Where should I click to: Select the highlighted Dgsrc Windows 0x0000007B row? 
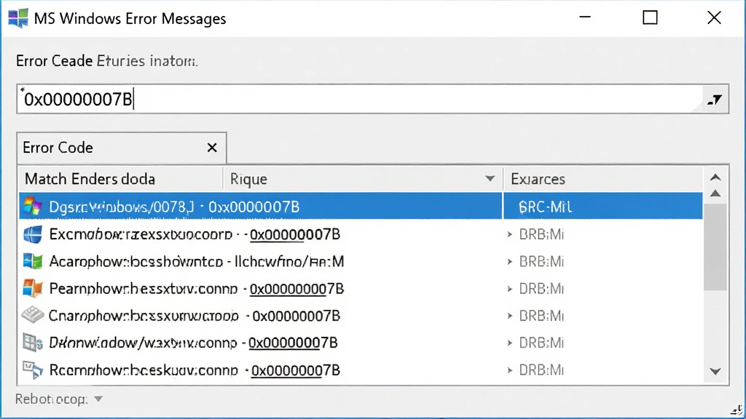[361, 206]
